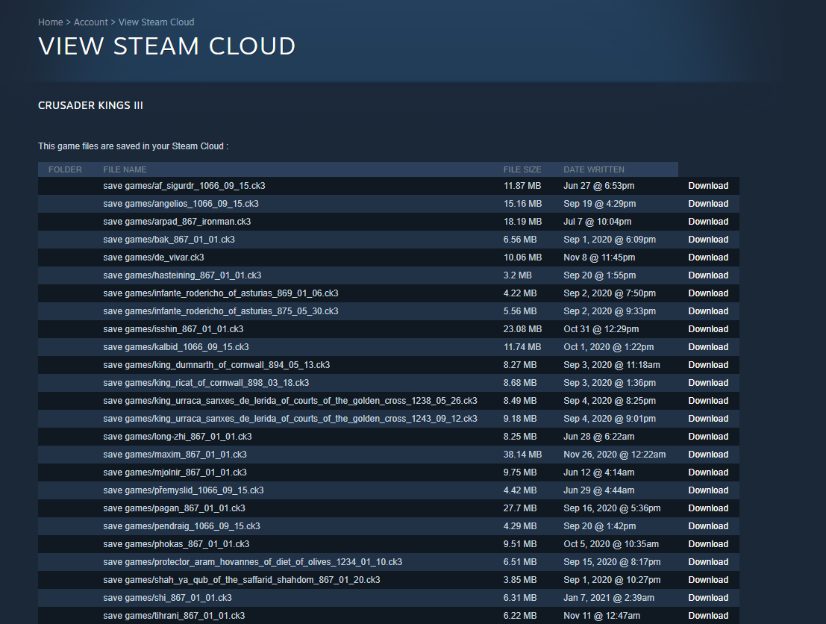The width and height of the screenshot is (826, 624).
Task: Select file name save games/de_vivar.ck3
Action: pyautogui.click(x=153, y=258)
